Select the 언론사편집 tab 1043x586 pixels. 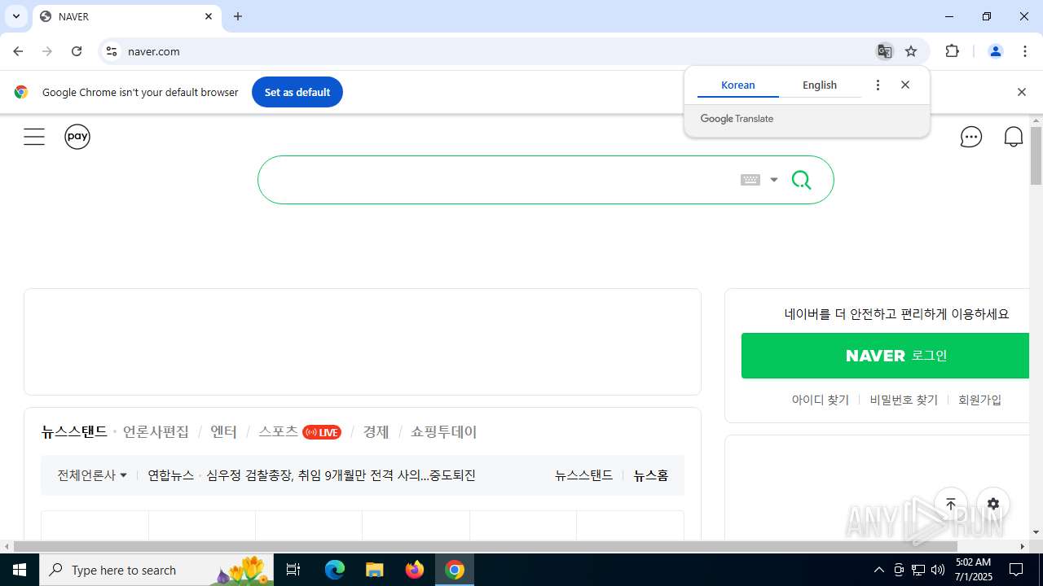pos(156,432)
